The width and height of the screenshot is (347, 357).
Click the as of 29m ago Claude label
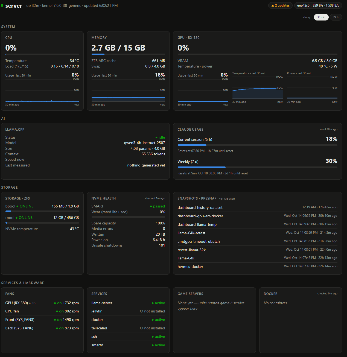(329, 129)
